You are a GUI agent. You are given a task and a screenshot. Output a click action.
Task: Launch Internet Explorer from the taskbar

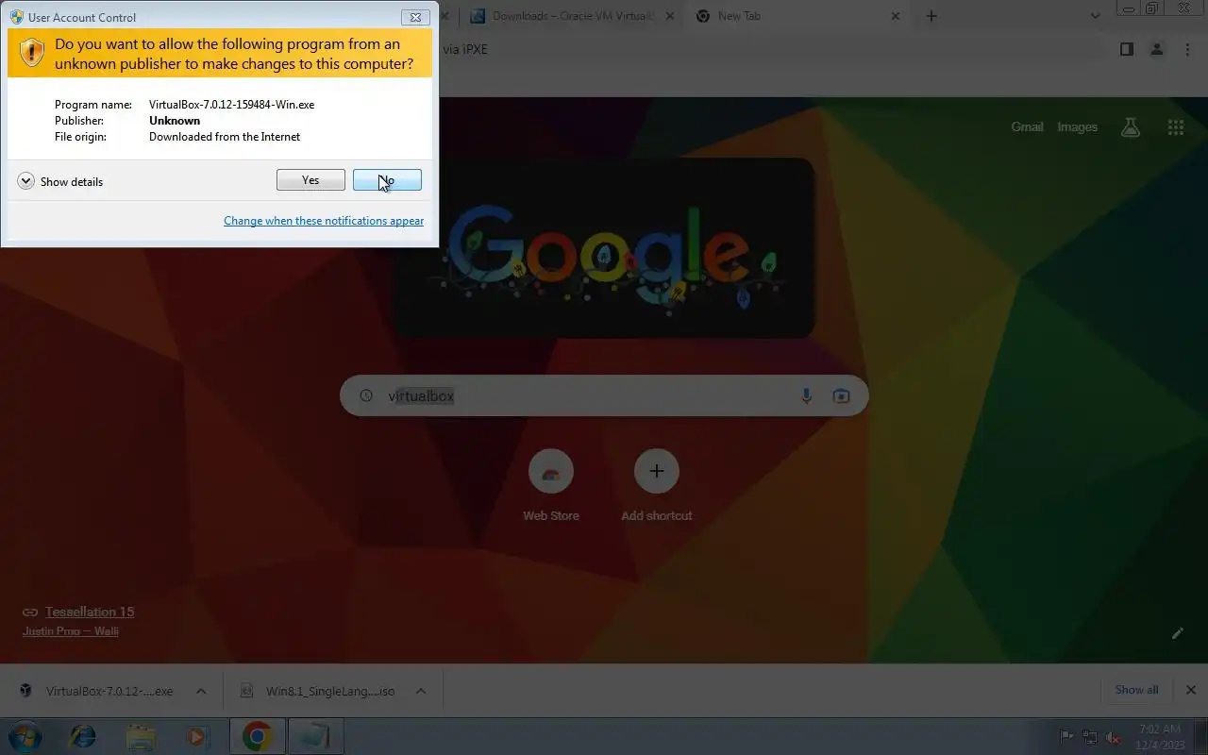pos(83,736)
